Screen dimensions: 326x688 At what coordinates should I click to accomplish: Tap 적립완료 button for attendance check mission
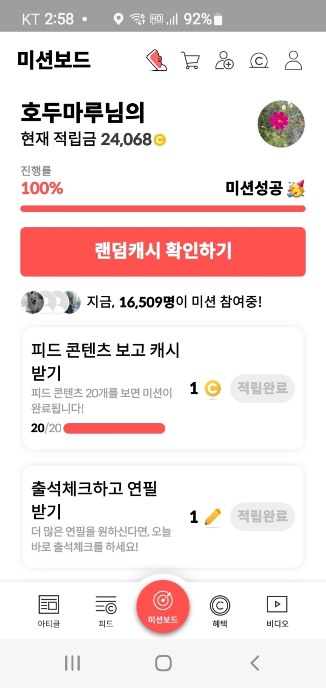(262, 516)
